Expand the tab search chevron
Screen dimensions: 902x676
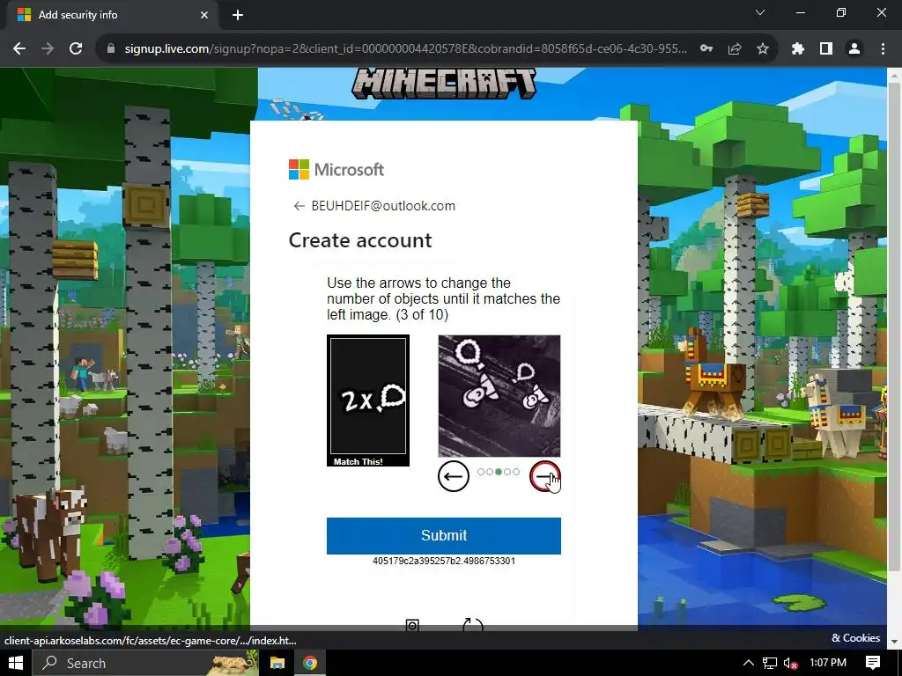pyautogui.click(x=760, y=12)
